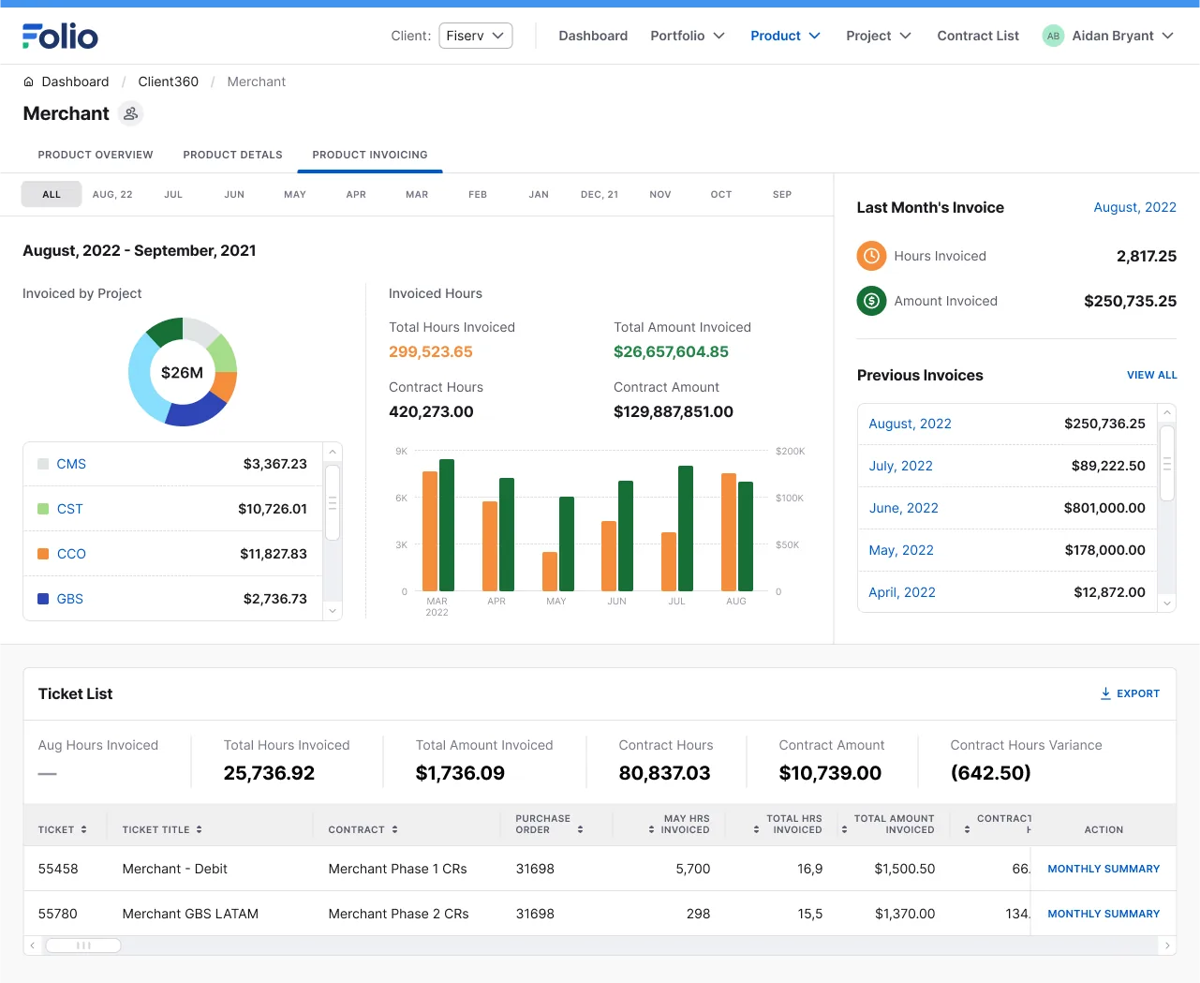1200x983 pixels.
Task: Expand the Portfolio menu
Action: (x=688, y=36)
